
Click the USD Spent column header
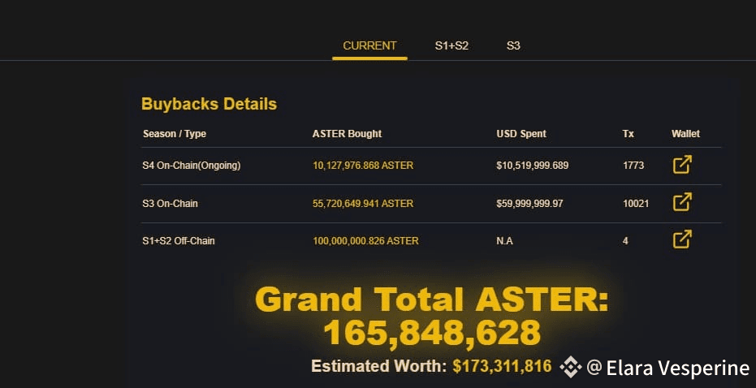tap(521, 133)
